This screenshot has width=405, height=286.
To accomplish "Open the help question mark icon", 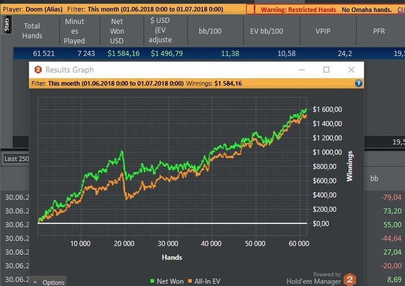I will [x=359, y=83].
